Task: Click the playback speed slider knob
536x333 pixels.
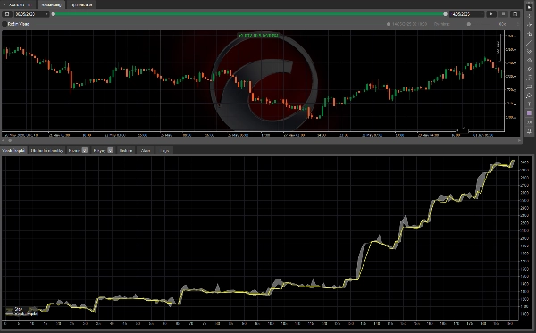Action: [469, 24]
